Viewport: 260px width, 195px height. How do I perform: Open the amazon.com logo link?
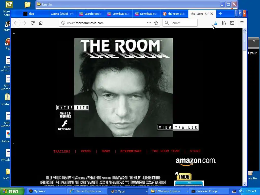click(196, 161)
